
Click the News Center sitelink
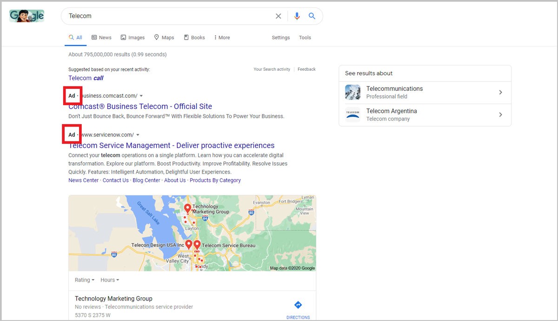[x=84, y=181]
